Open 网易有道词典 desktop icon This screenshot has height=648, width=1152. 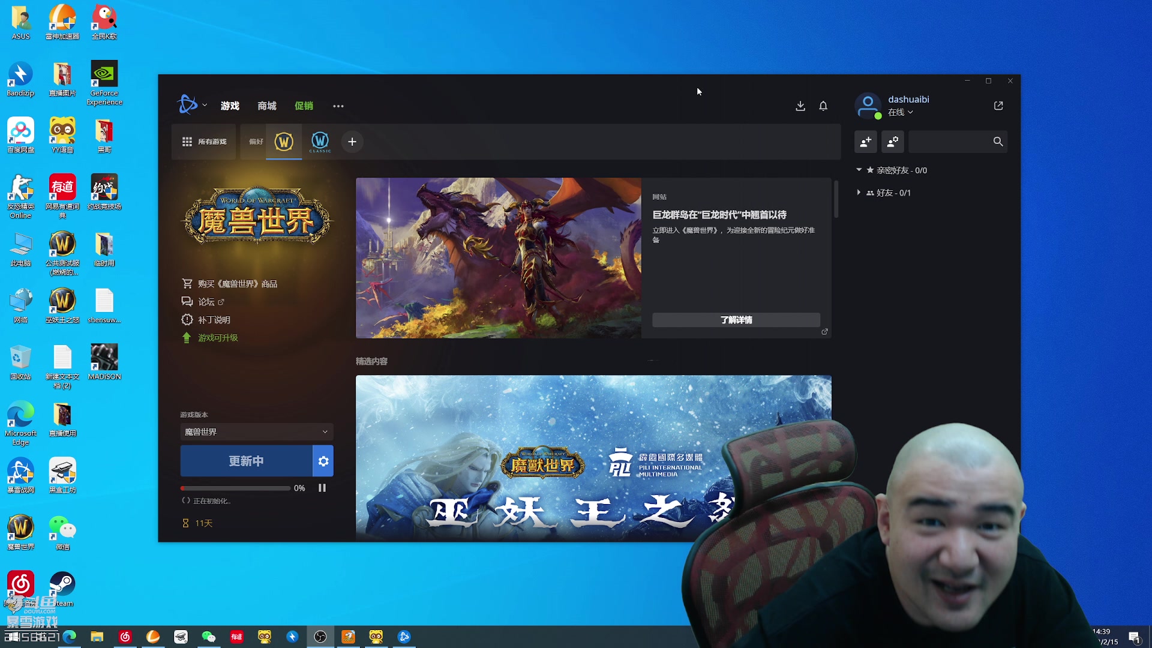[x=62, y=196]
